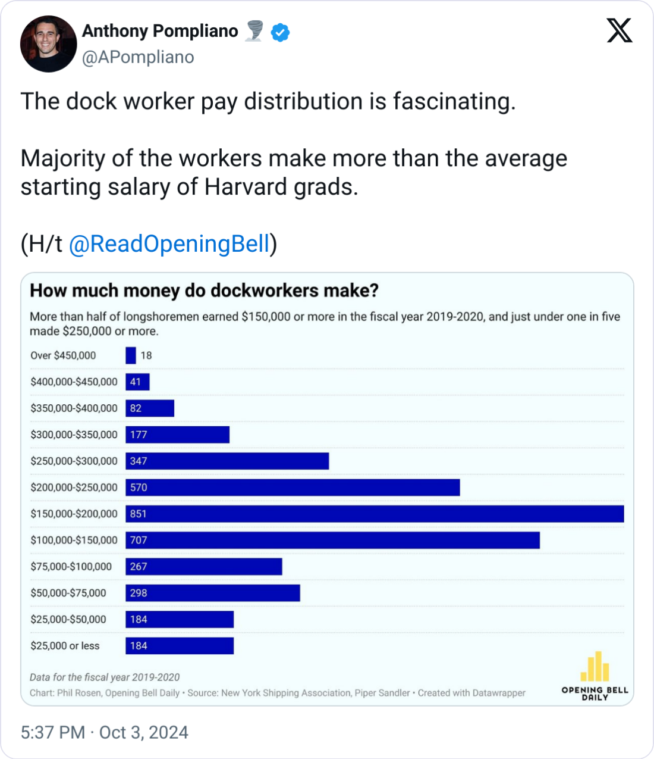Click the chart source credit line
Viewport: 654px width, 759px height.
[278, 693]
